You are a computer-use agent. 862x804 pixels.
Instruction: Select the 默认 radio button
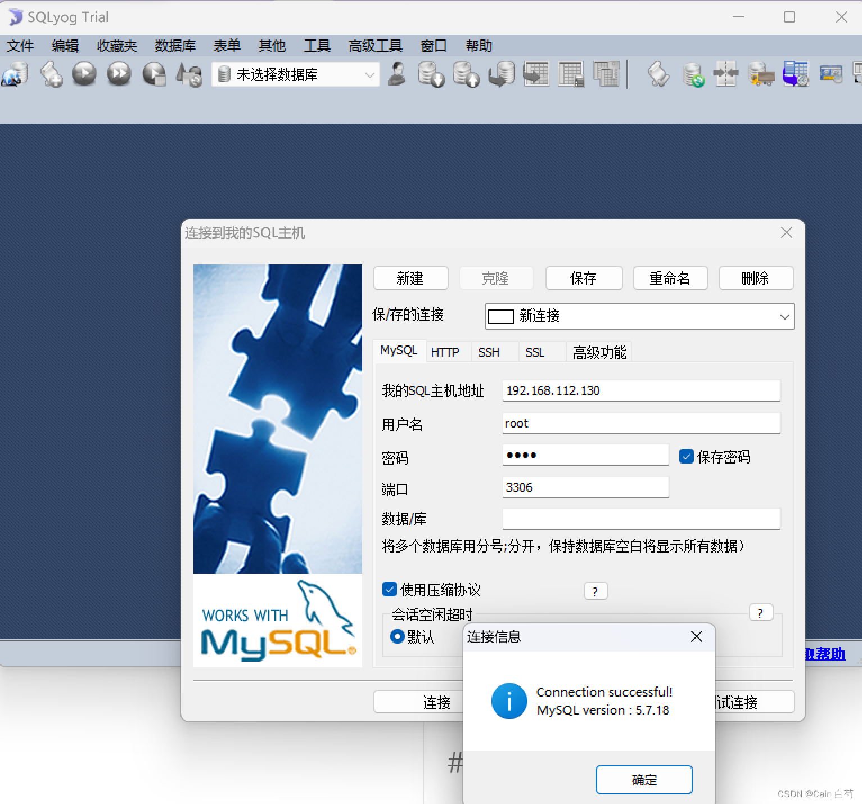tap(397, 636)
